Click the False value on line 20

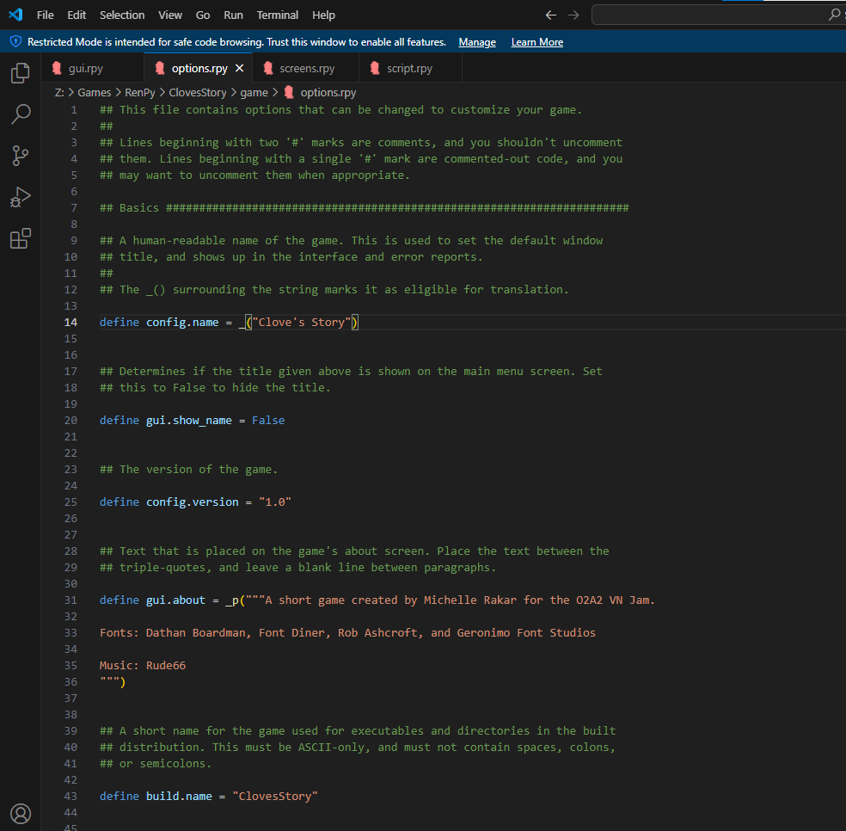tap(268, 420)
